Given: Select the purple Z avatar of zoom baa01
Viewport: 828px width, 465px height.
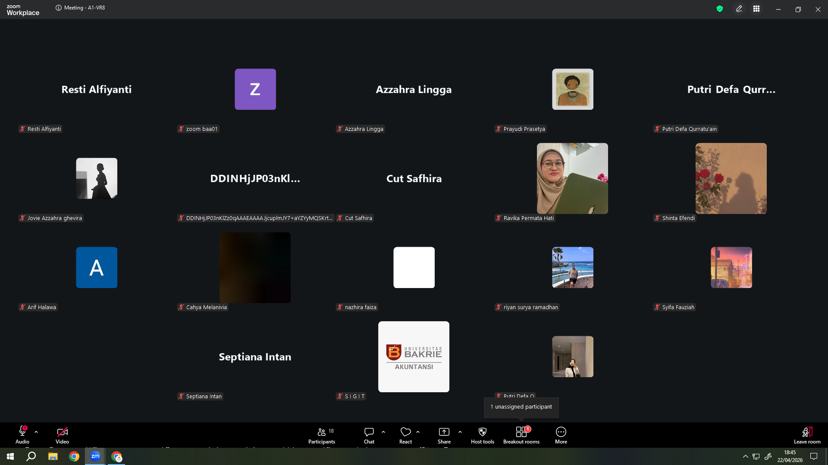Looking at the screenshot, I should coord(255,89).
